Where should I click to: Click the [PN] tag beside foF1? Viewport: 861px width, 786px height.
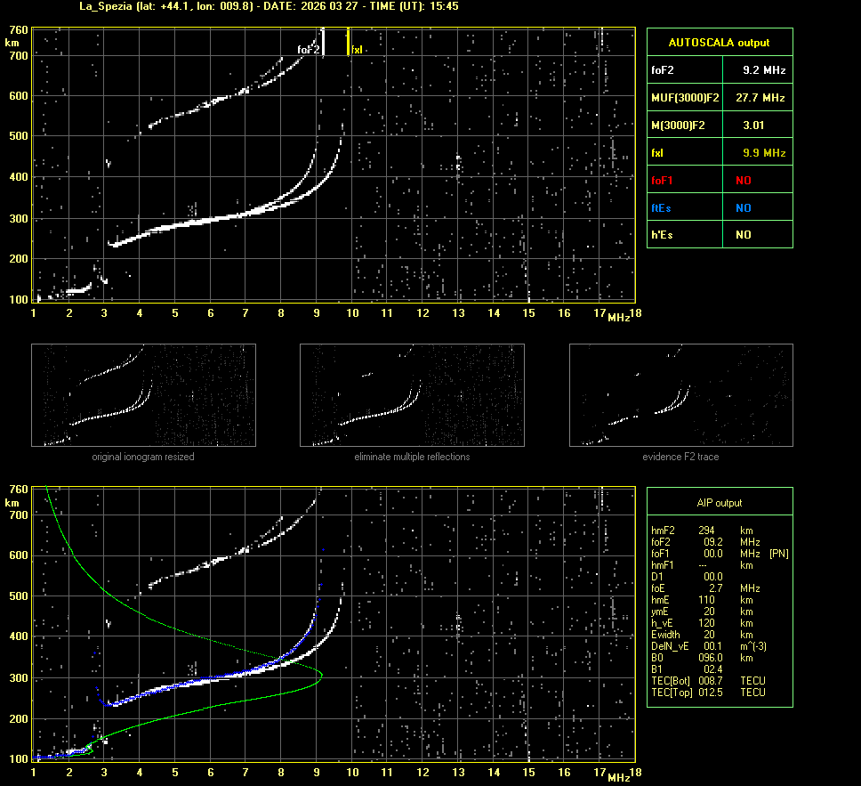click(x=778, y=553)
